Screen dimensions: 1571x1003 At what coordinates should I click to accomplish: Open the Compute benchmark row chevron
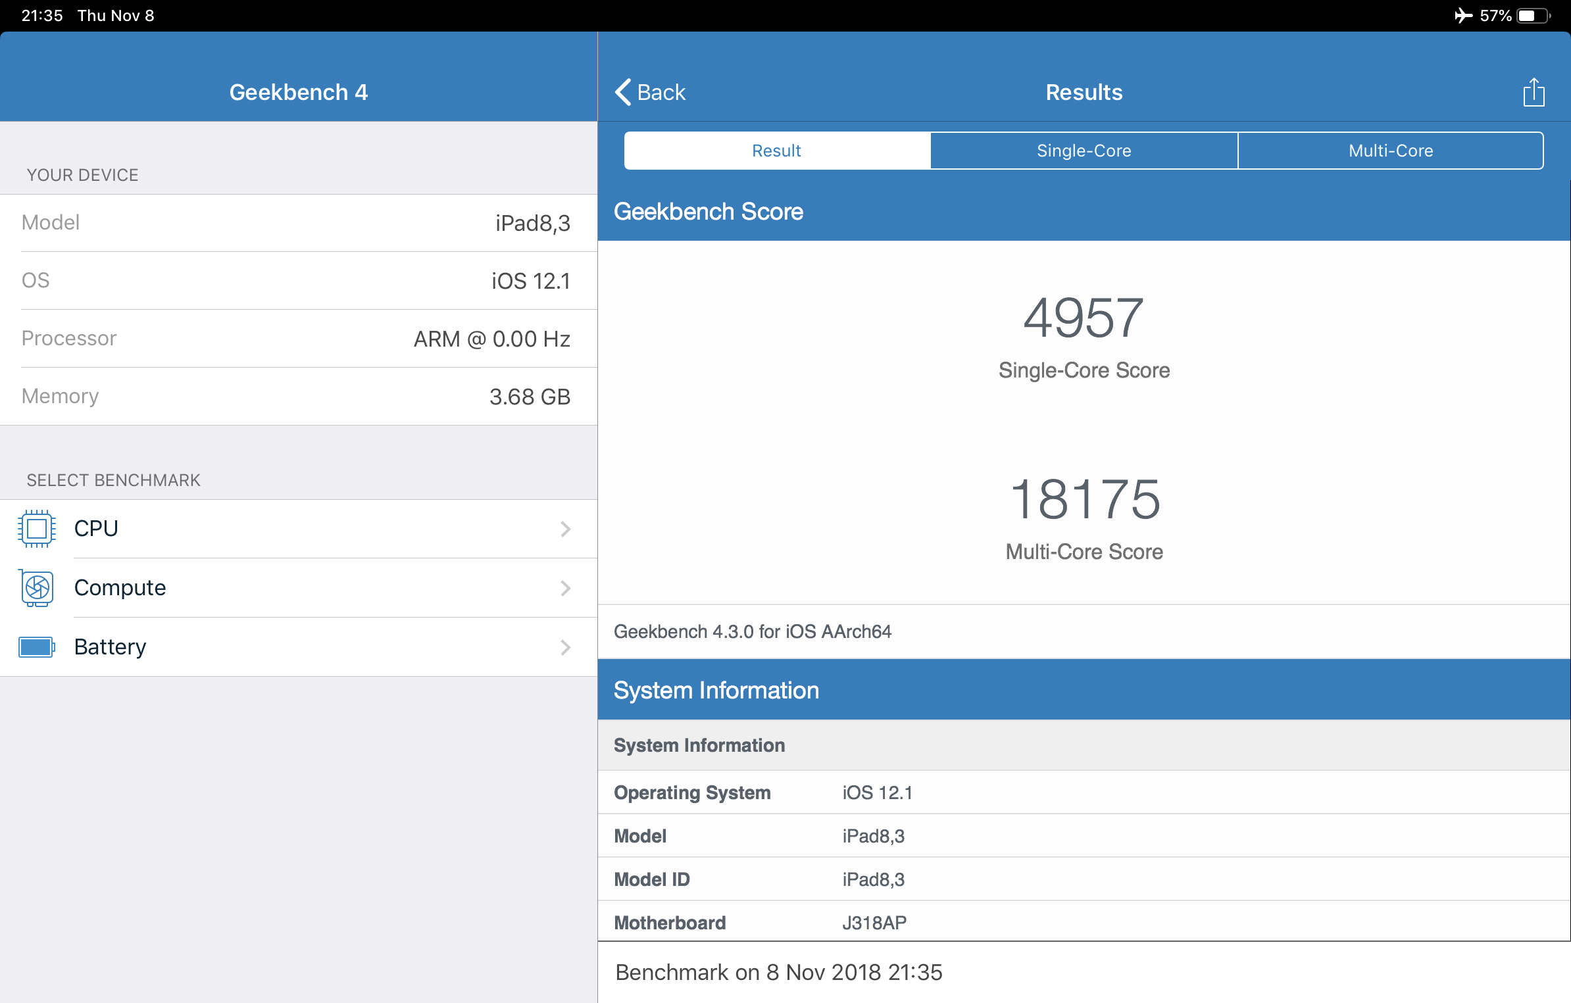(565, 588)
